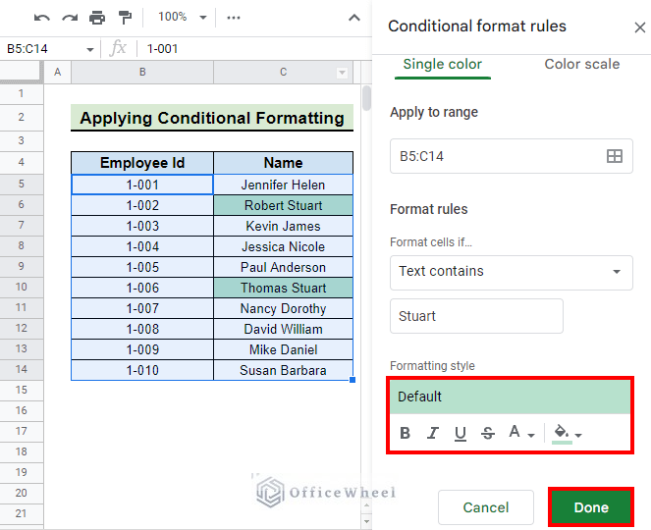This screenshot has width=651, height=530.
Task: Open the three-dot more options menu
Action: 234,18
